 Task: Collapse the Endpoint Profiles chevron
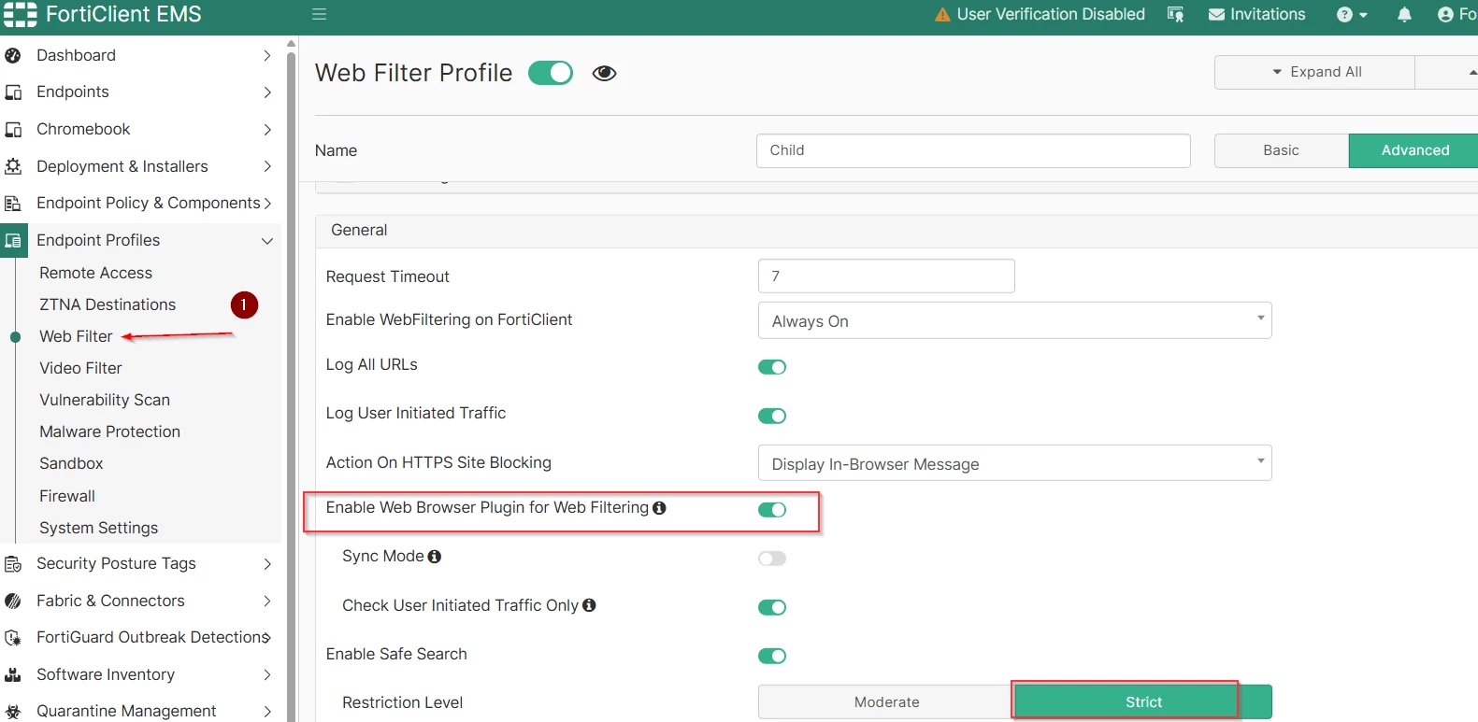267,240
